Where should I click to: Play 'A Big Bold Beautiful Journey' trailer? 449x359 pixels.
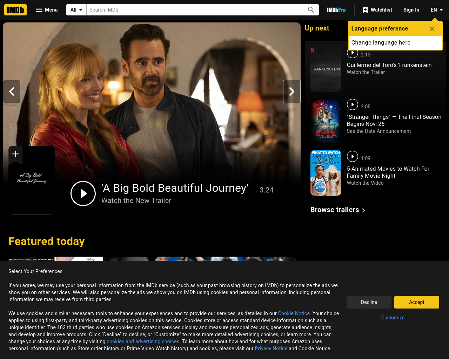point(83,194)
